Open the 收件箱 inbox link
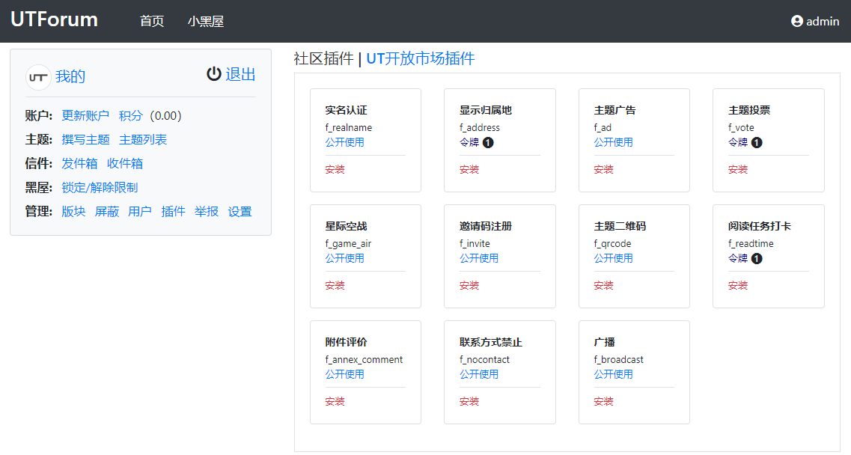The height and width of the screenshot is (455, 851). point(125,164)
